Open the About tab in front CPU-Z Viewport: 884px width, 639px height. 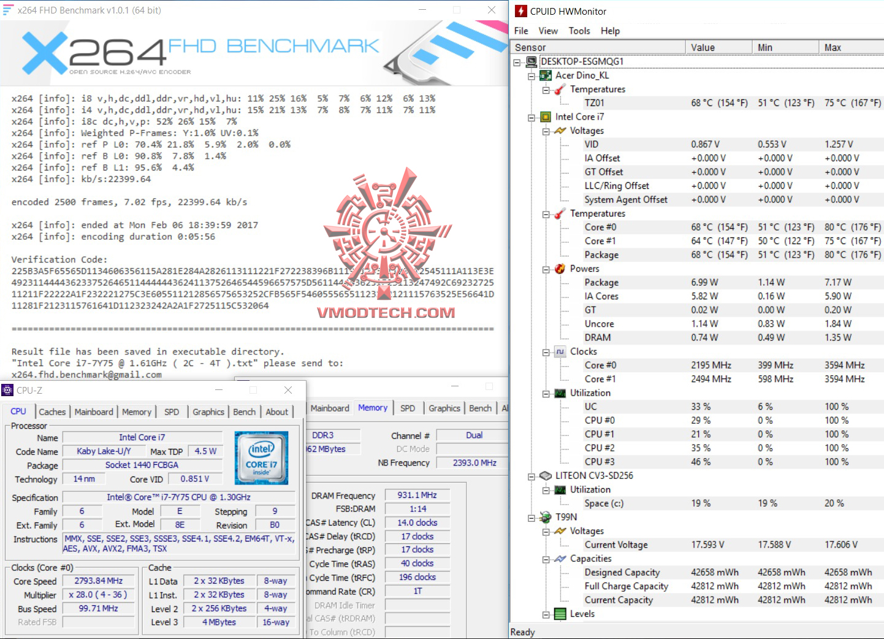pyautogui.click(x=276, y=412)
